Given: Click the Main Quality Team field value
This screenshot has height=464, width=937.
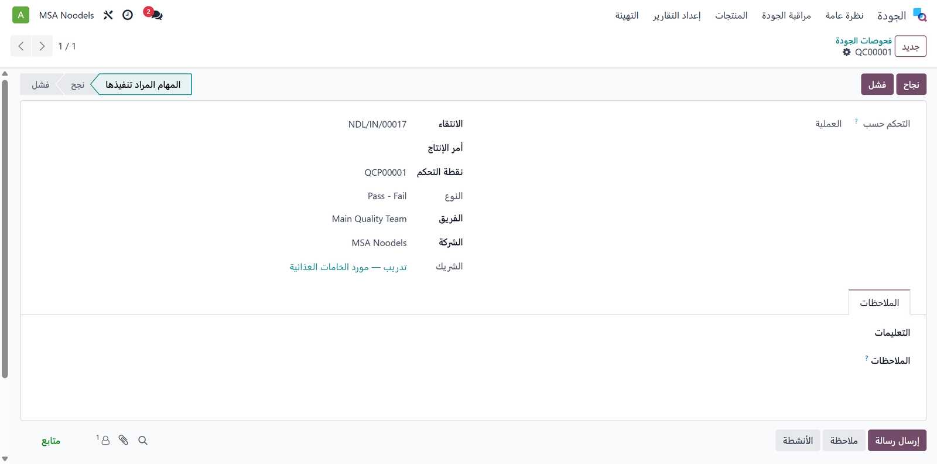Looking at the screenshot, I should pos(369,219).
